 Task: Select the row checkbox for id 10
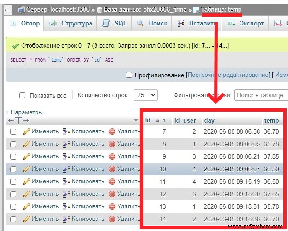pyautogui.click(x=13, y=169)
